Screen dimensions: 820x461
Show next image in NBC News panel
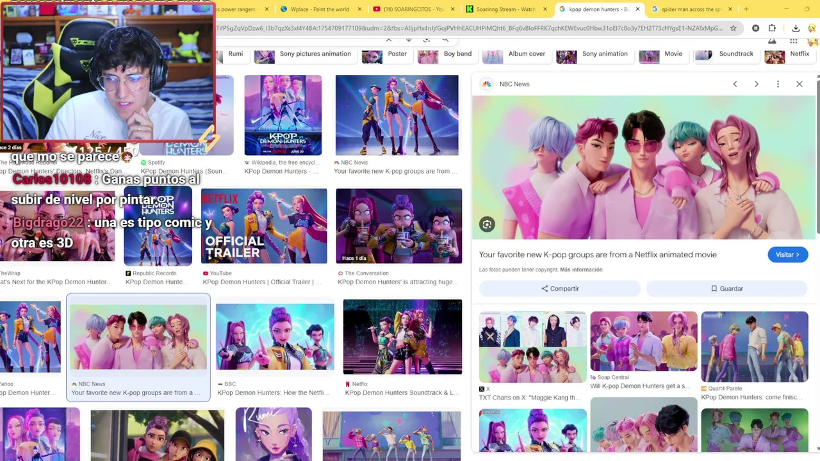click(757, 84)
